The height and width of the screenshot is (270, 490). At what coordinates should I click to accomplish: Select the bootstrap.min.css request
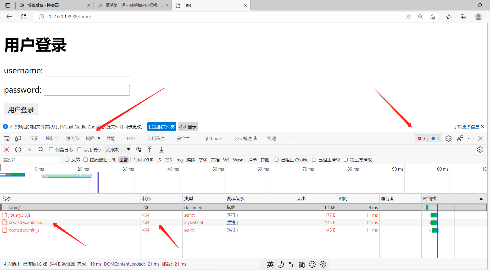click(x=25, y=222)
